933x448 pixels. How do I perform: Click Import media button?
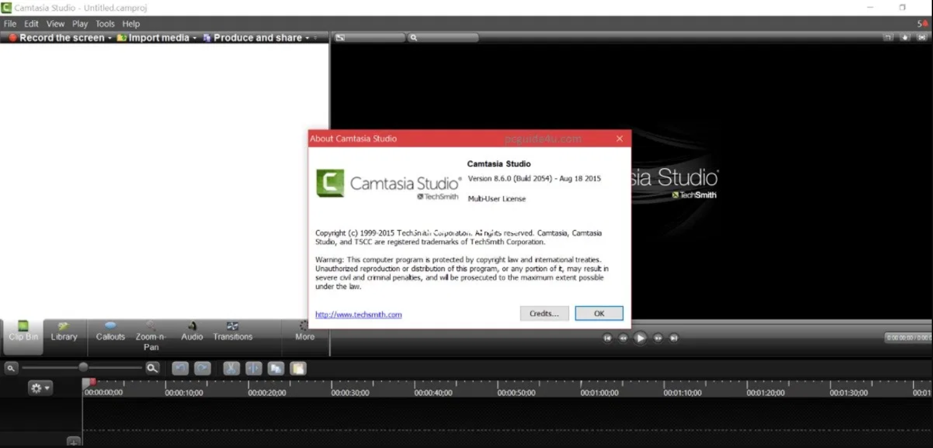coord(153,38)
